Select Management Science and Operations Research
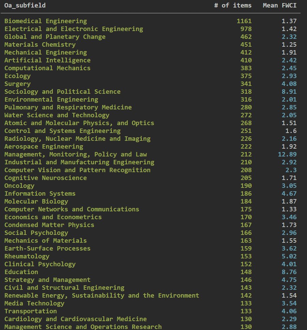 click(x=83, y=327)
